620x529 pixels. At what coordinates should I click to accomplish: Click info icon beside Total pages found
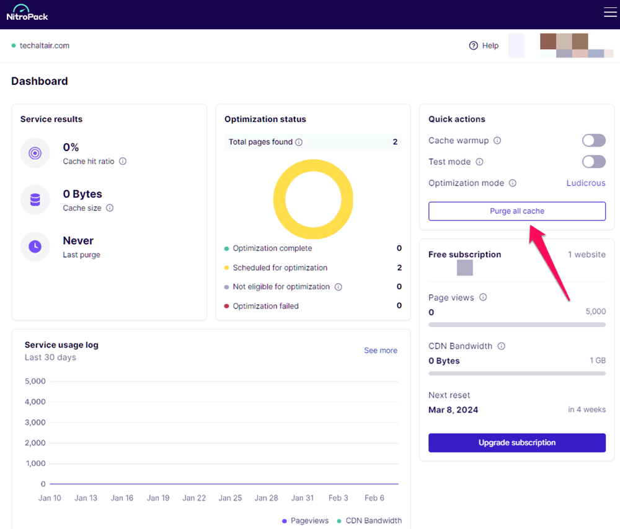pos(299,142)
